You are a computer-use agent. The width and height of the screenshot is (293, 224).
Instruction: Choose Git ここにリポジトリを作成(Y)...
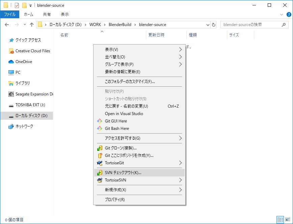click(139, 156)
